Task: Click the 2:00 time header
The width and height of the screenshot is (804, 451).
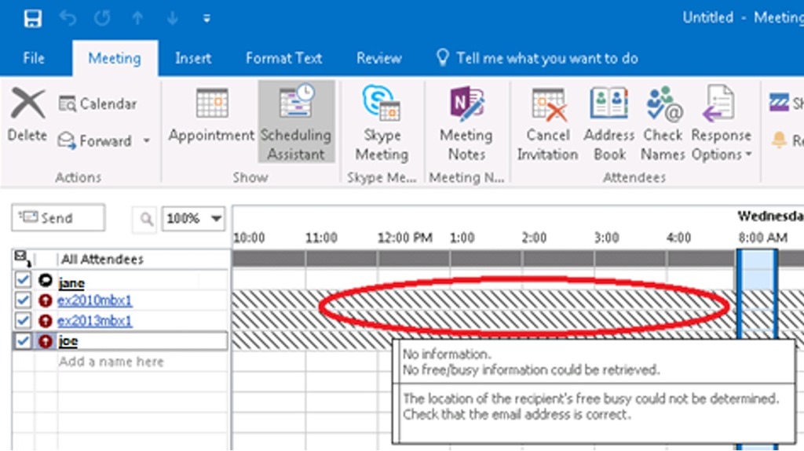Action: click(x=534, y=238)
